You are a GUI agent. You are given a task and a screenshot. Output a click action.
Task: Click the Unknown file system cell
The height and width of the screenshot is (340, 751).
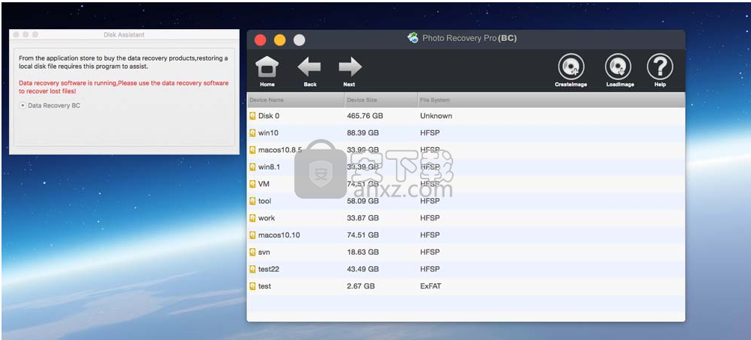click(436, 116)
